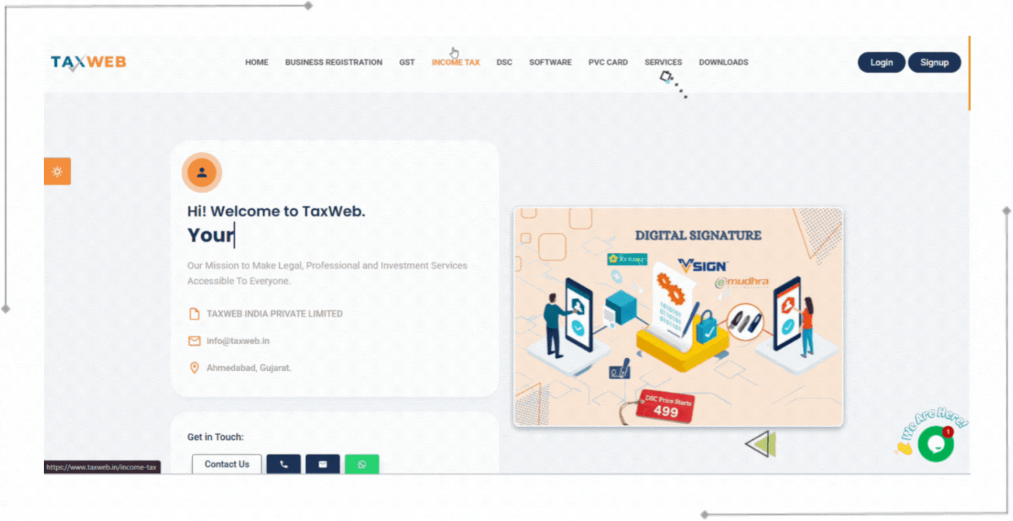Viewport: 1013px width, 521px height.
Task: Open the PVC CARD menu item
Action: (x=608, y=62)
